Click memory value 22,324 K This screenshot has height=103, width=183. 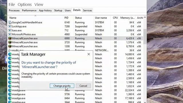coord(130,90)
